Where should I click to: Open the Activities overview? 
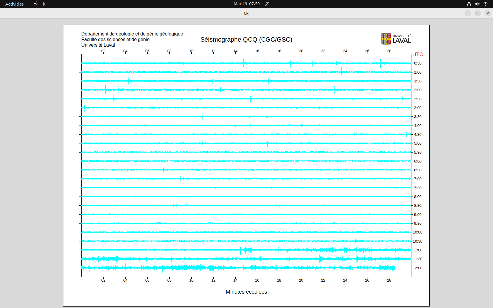(x=14, y=4)
